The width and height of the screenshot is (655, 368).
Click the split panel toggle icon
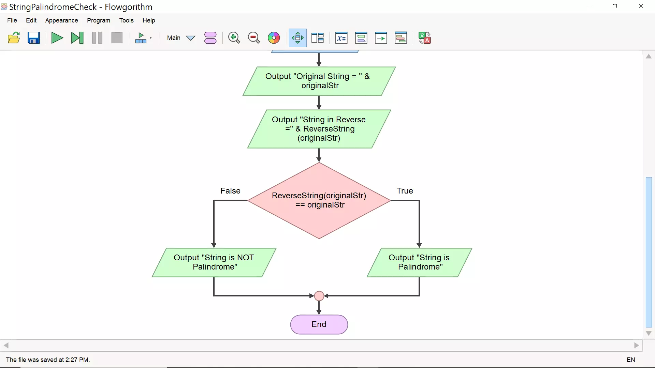318,38
